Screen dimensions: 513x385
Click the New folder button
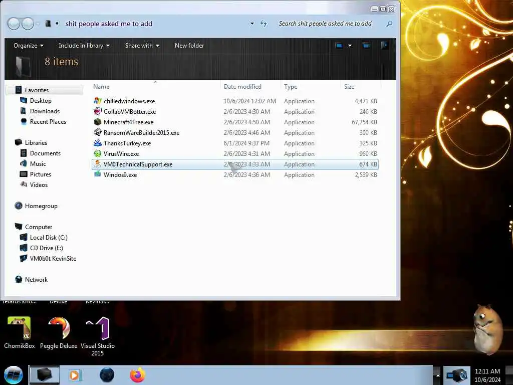point(189,46)
